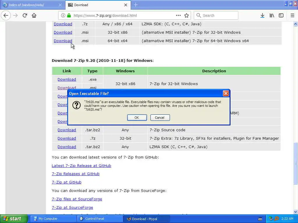Image resolution: width=298 pixels, height=223 pixels.
Task: Click the page scrollbar down arrow
Action: [x=296, y=212]
